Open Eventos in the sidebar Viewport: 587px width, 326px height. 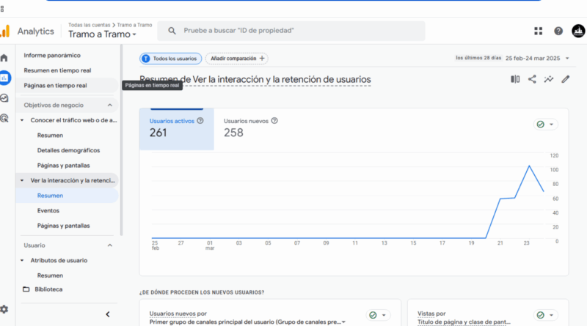(x=48, y=210)
